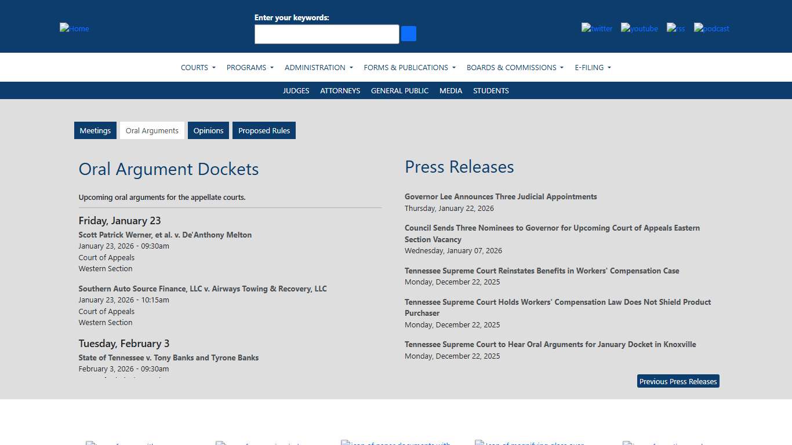Viewport: 792px width, 445px height.
Task: Open the YouTube channel icon
Action: (x=639, y=28)
